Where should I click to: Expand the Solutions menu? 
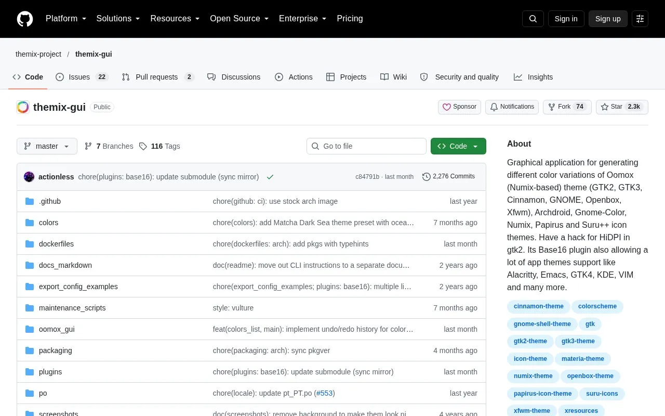click(x=118, y=19)
